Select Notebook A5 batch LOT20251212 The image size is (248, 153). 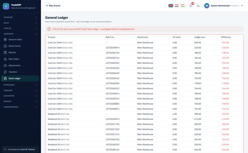coord(112,134)
